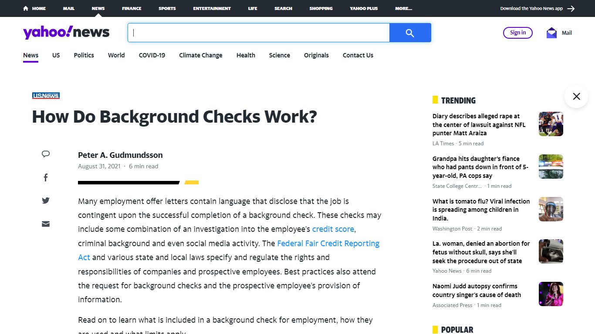595x334 pixels.
Task: Click thumbnail for La. woman story
Action: point(551,251)
